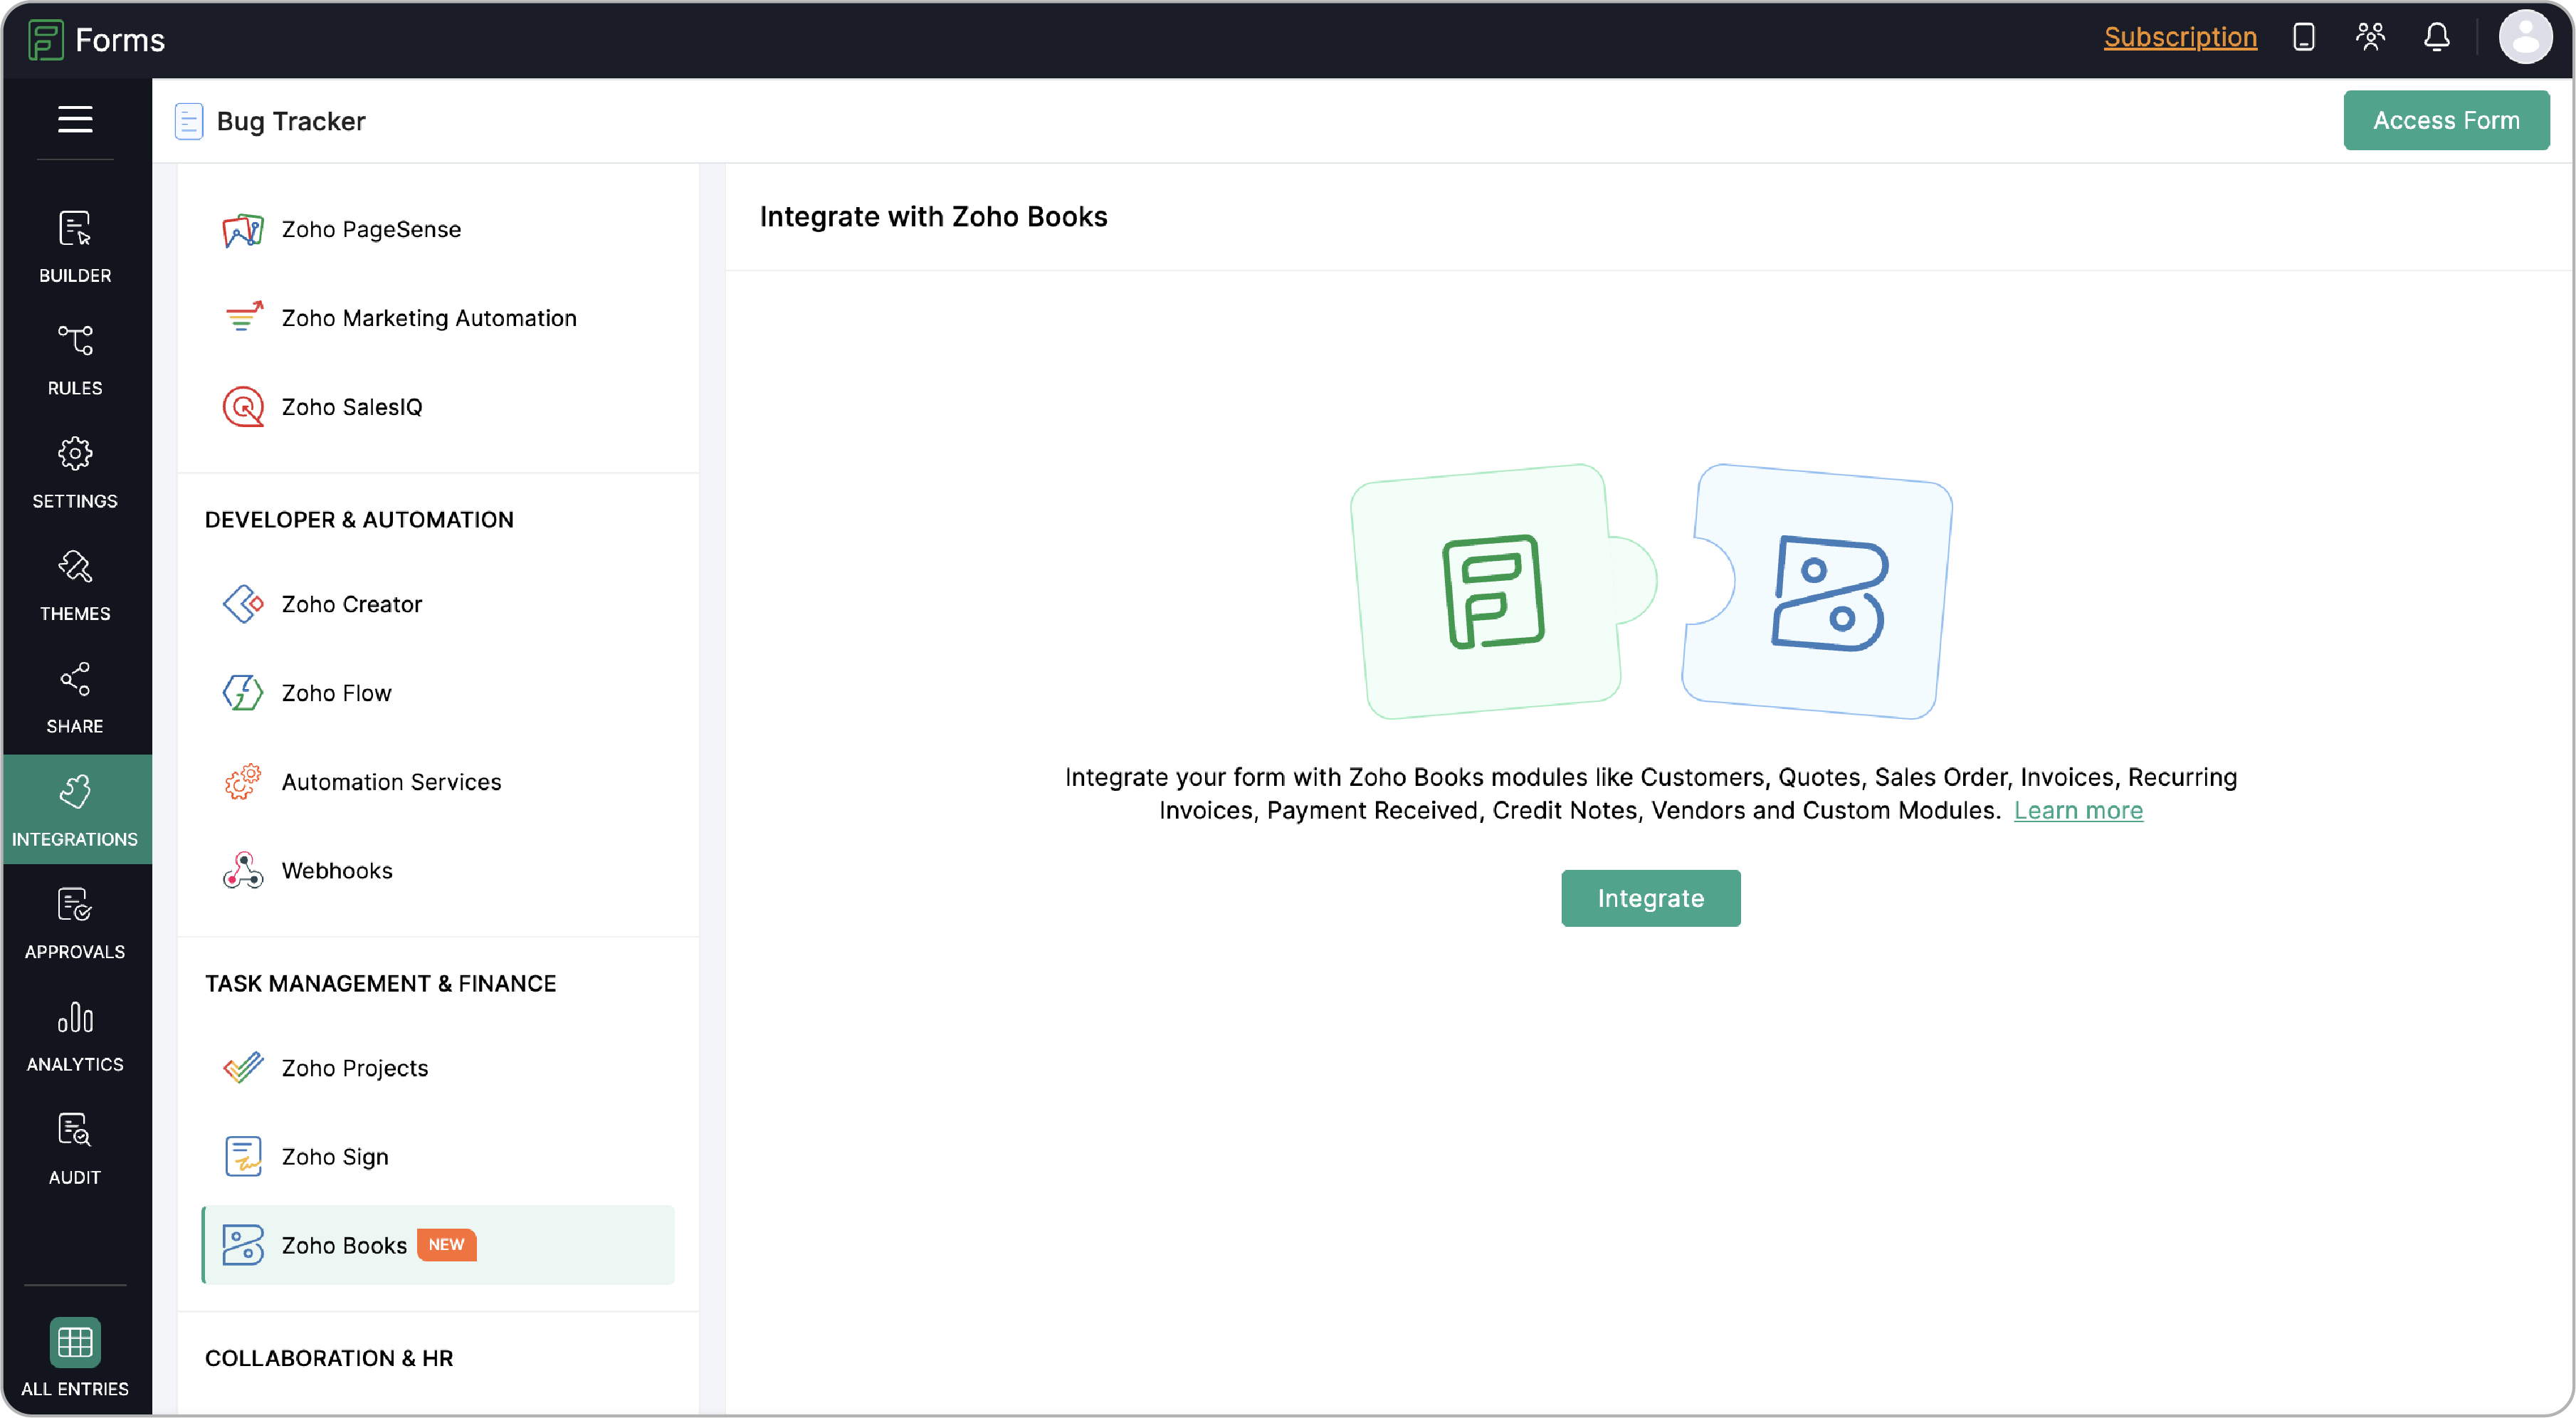Click the Zoho Forms logo icon
The height and width of the screenshot is (1418, 2576).
(46, 40)
